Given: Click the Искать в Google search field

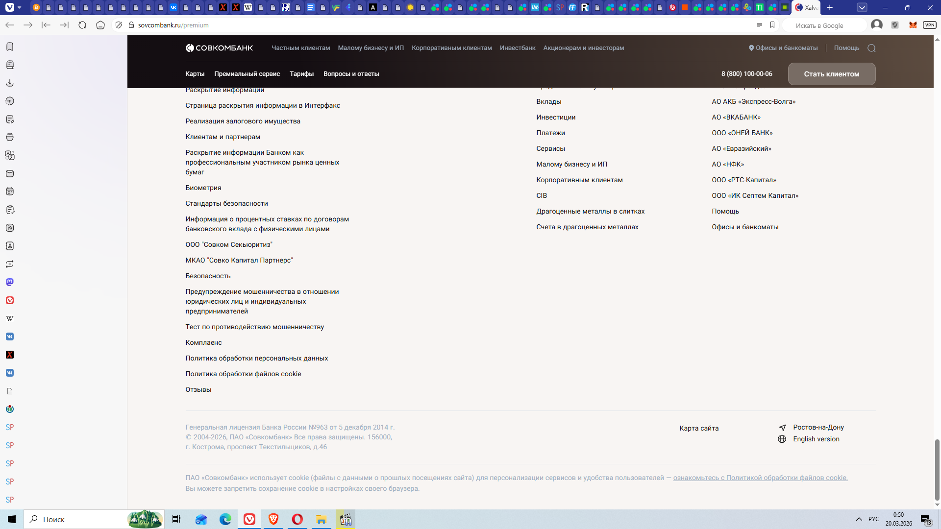Looking at the screenshot, I should (823, 25).
